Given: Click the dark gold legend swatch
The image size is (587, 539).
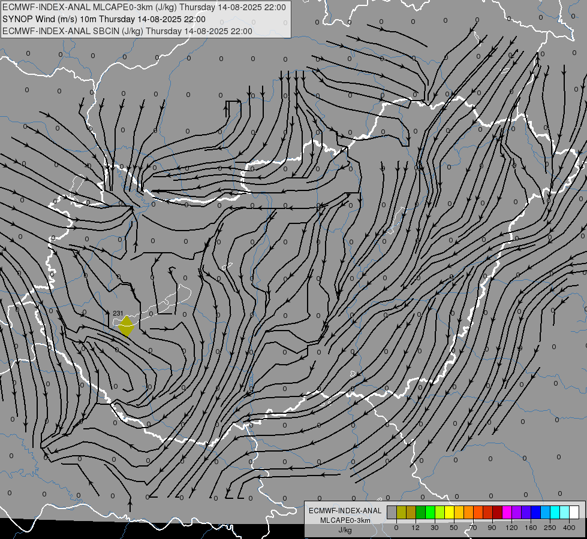Looking at the screenshot, I should [x=411, y=512].
